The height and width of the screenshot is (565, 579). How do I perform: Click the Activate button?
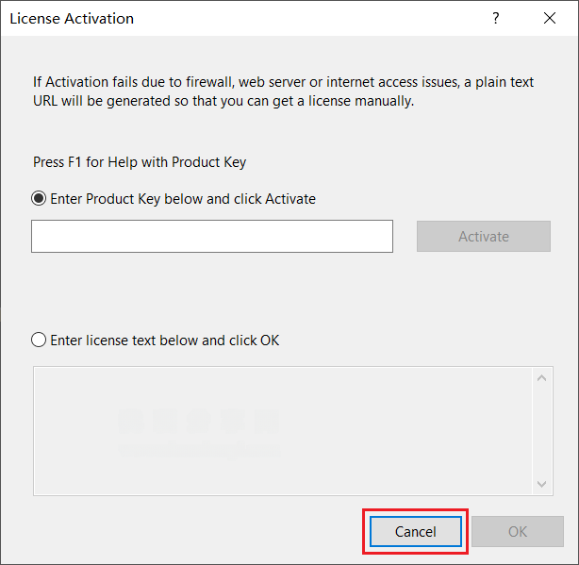pos(484,237)
